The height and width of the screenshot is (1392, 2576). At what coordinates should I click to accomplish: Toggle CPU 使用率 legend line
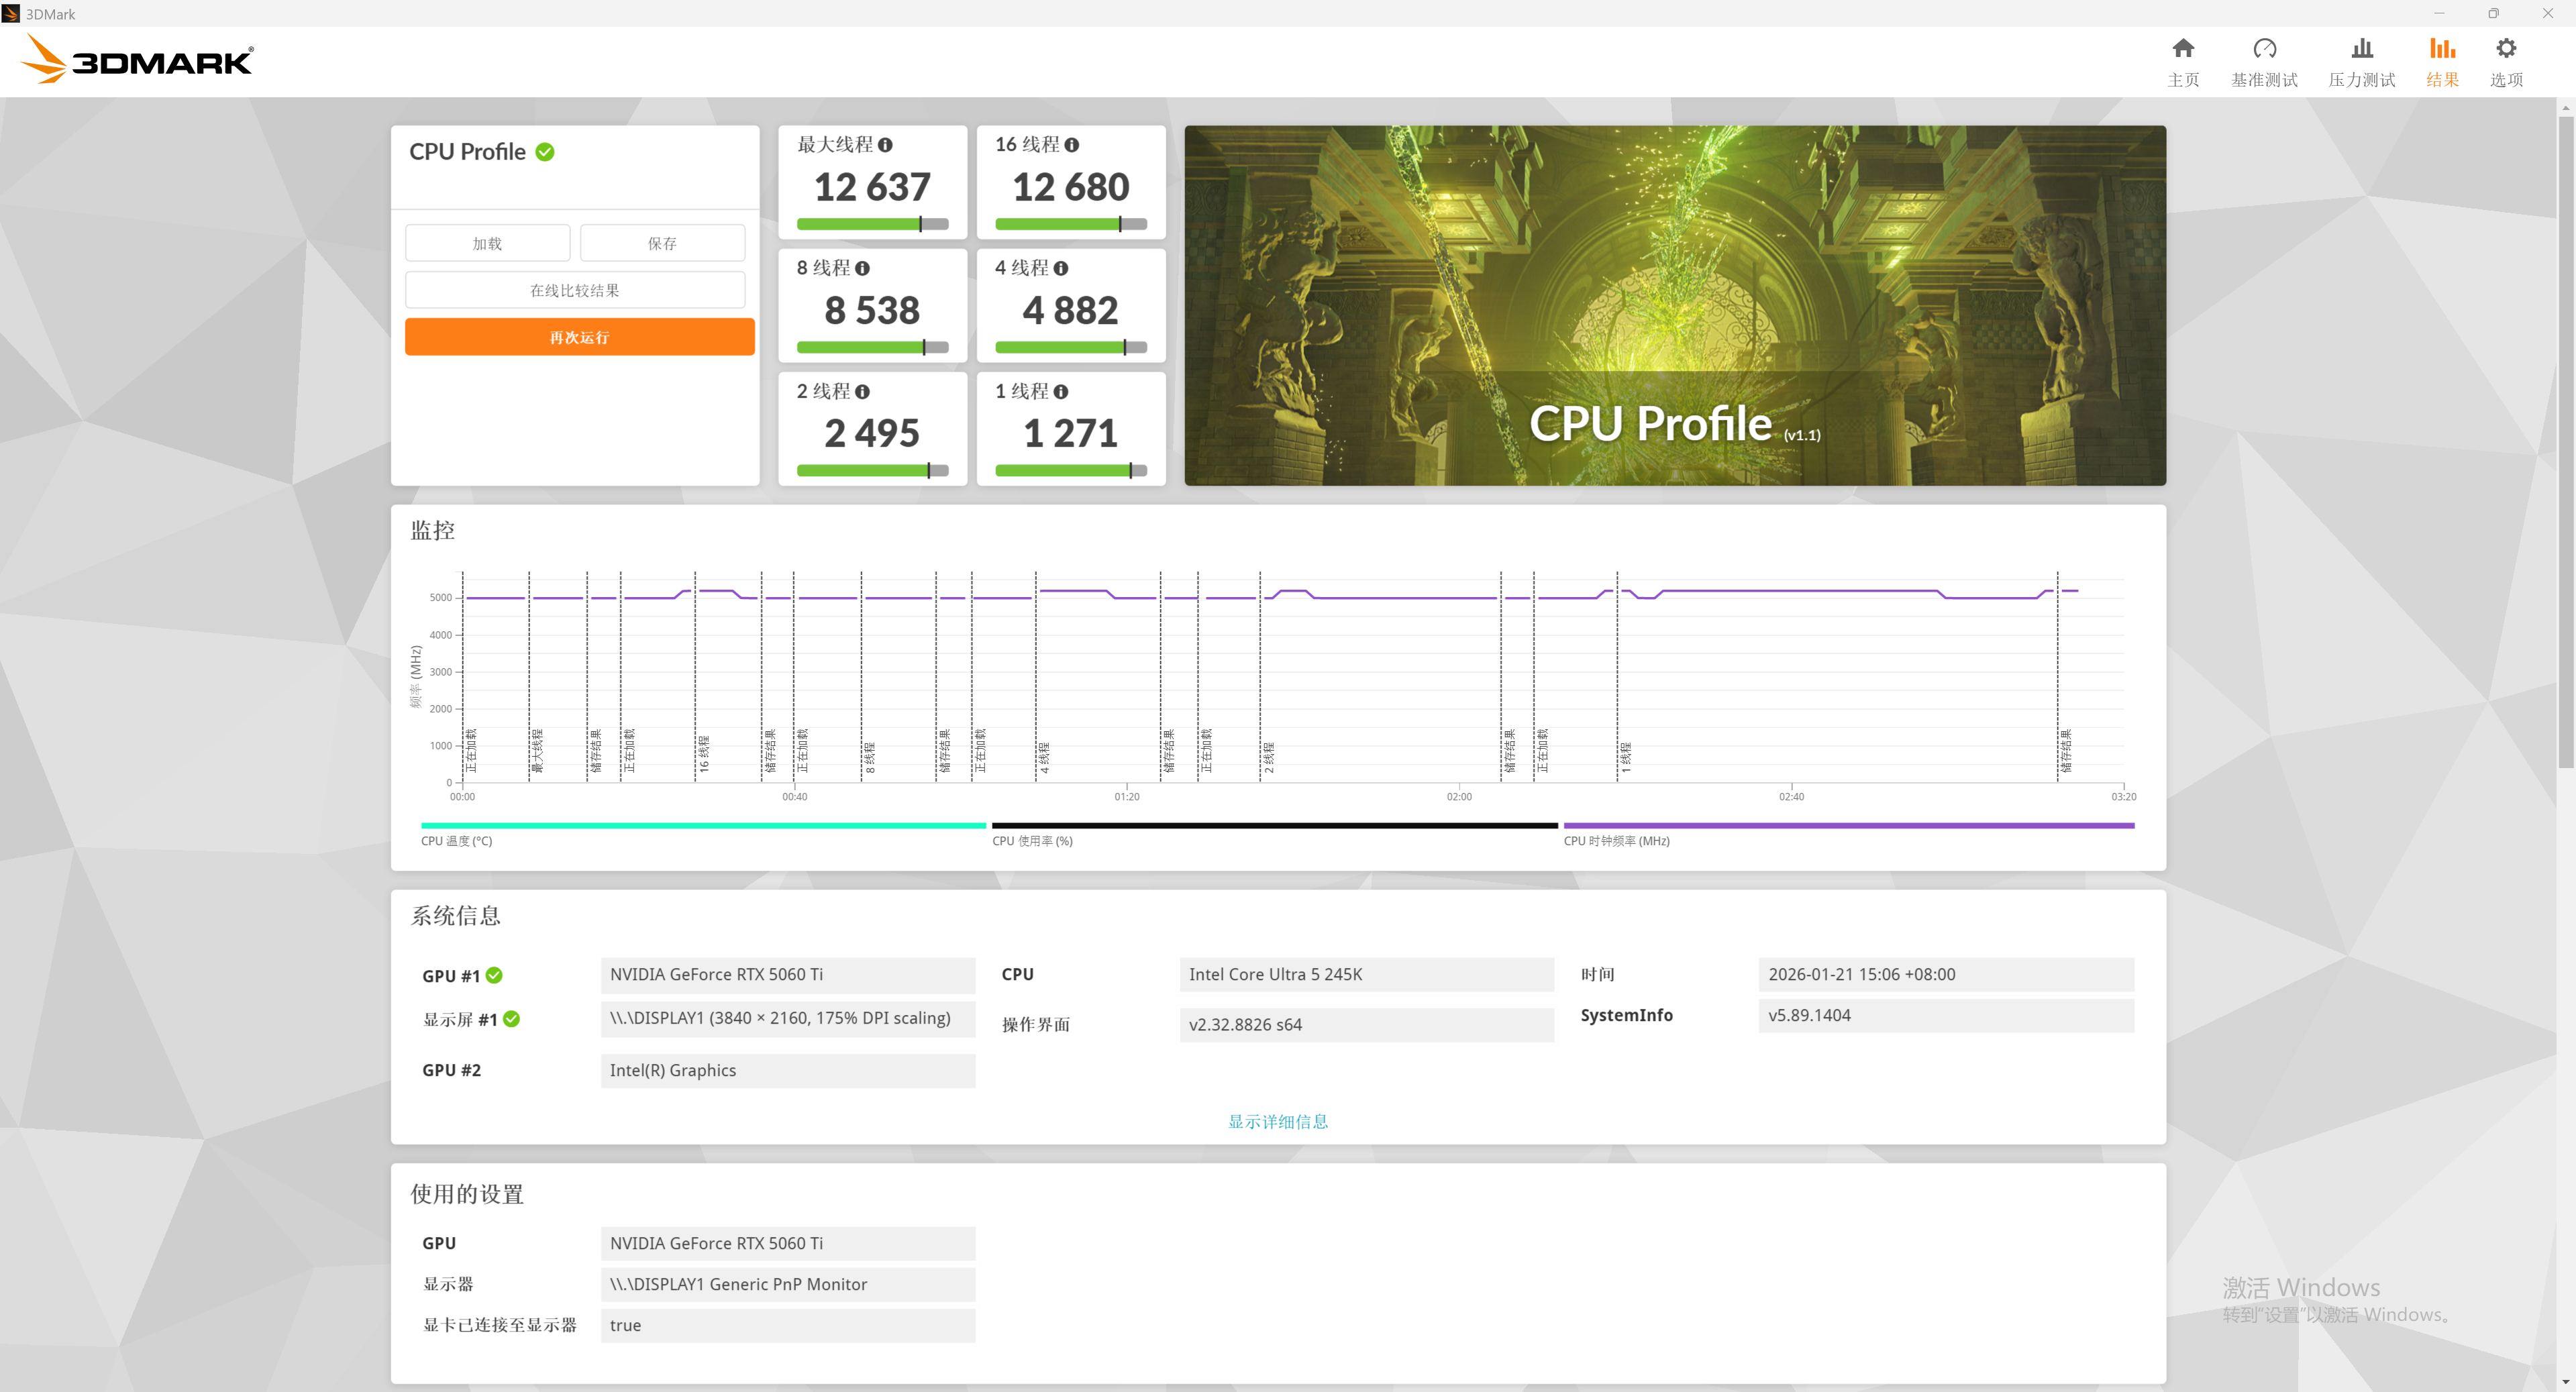[x=1274, y=826]
